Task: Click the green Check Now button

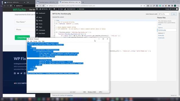Action: point(22,38)
